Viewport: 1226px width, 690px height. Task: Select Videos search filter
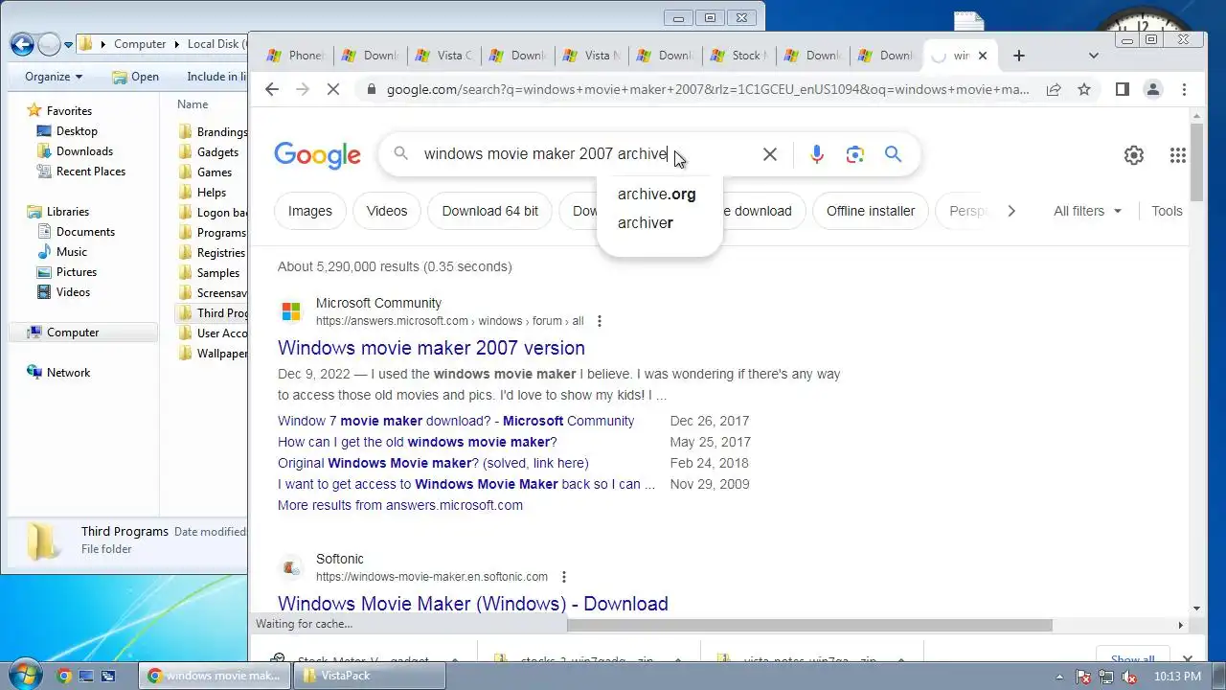pos(387,211)
